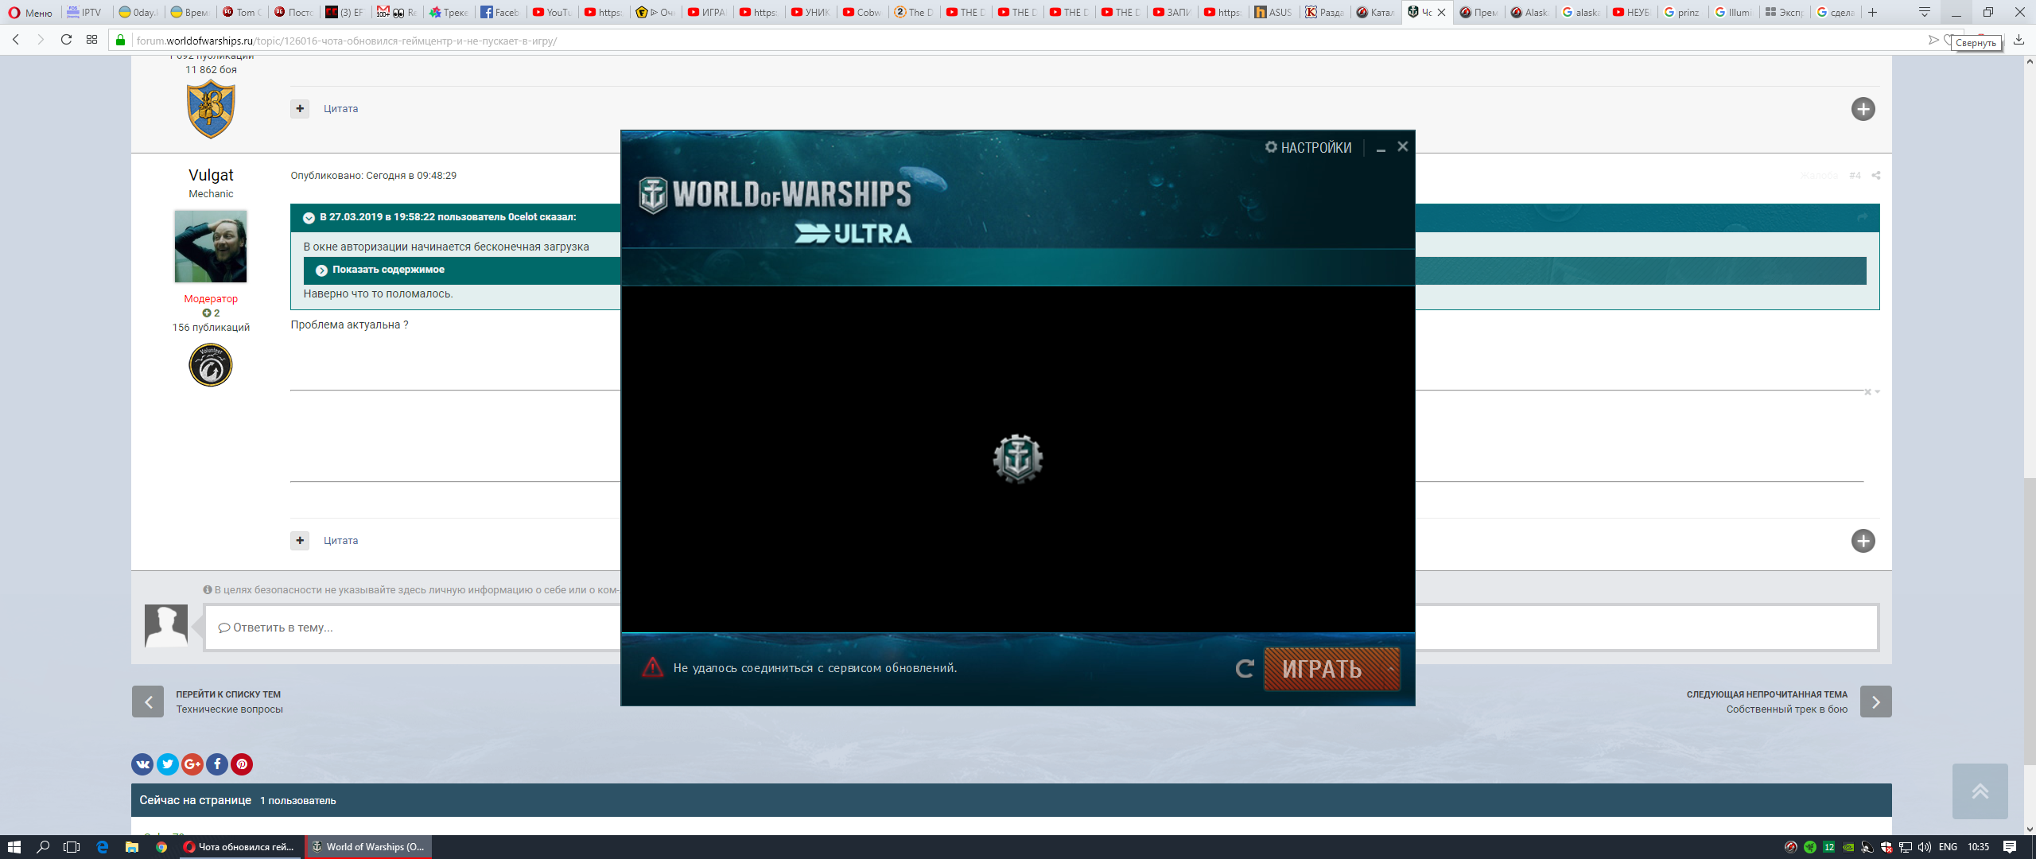Switch to the ASUS browser tab
This screenshot has width=2036, height=859.
(x=1274, y=12)
